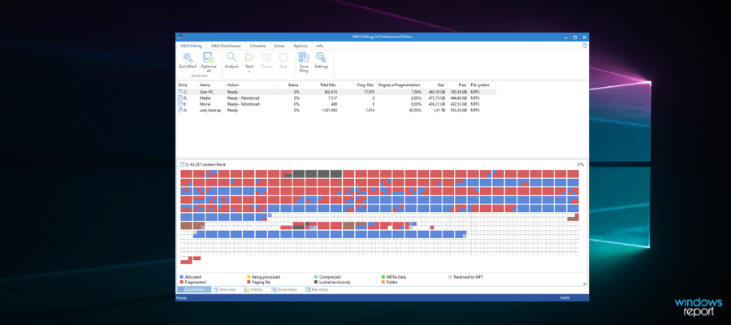Viewport: 731px width, 325px height.
Task: Sort by Degree of fragmentation header
Action: (400, 84)
